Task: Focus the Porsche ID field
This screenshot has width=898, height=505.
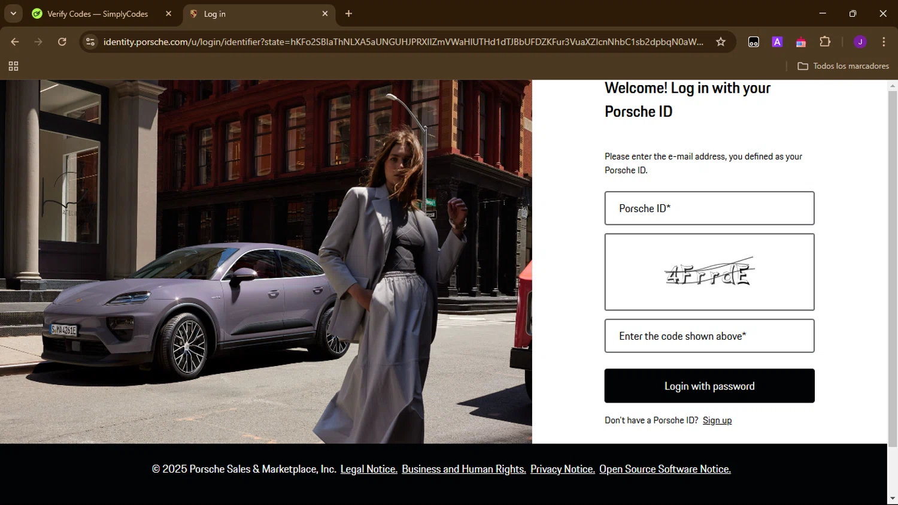Action: [709, 208]
